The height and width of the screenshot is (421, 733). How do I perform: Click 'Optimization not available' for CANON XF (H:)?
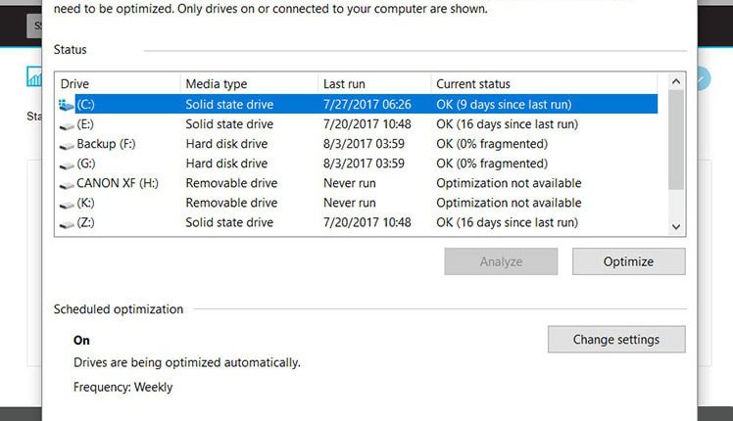coord(509,183)
